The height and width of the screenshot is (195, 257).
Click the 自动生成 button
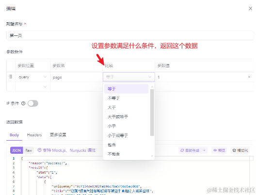[190, 150]
